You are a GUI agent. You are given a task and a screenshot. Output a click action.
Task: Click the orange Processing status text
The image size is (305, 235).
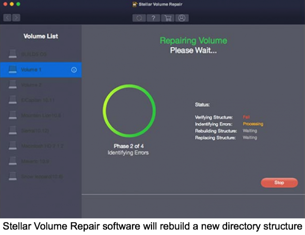[x=253, y=124]
